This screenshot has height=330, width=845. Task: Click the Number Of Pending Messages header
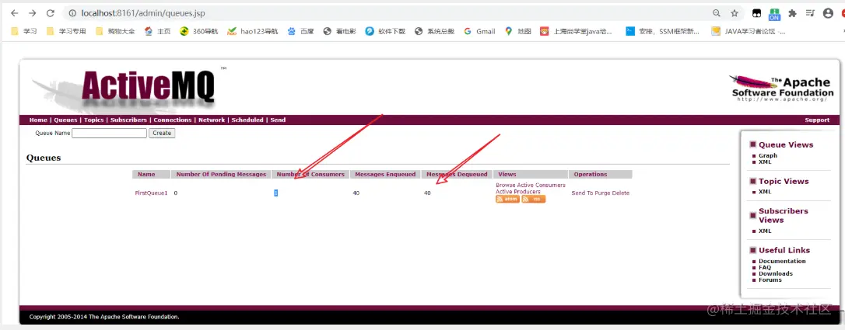(222, 174)
